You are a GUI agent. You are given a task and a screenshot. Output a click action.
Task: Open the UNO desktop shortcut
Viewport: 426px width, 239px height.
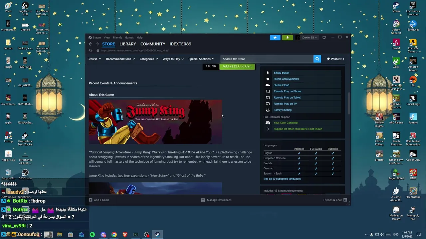413,175
